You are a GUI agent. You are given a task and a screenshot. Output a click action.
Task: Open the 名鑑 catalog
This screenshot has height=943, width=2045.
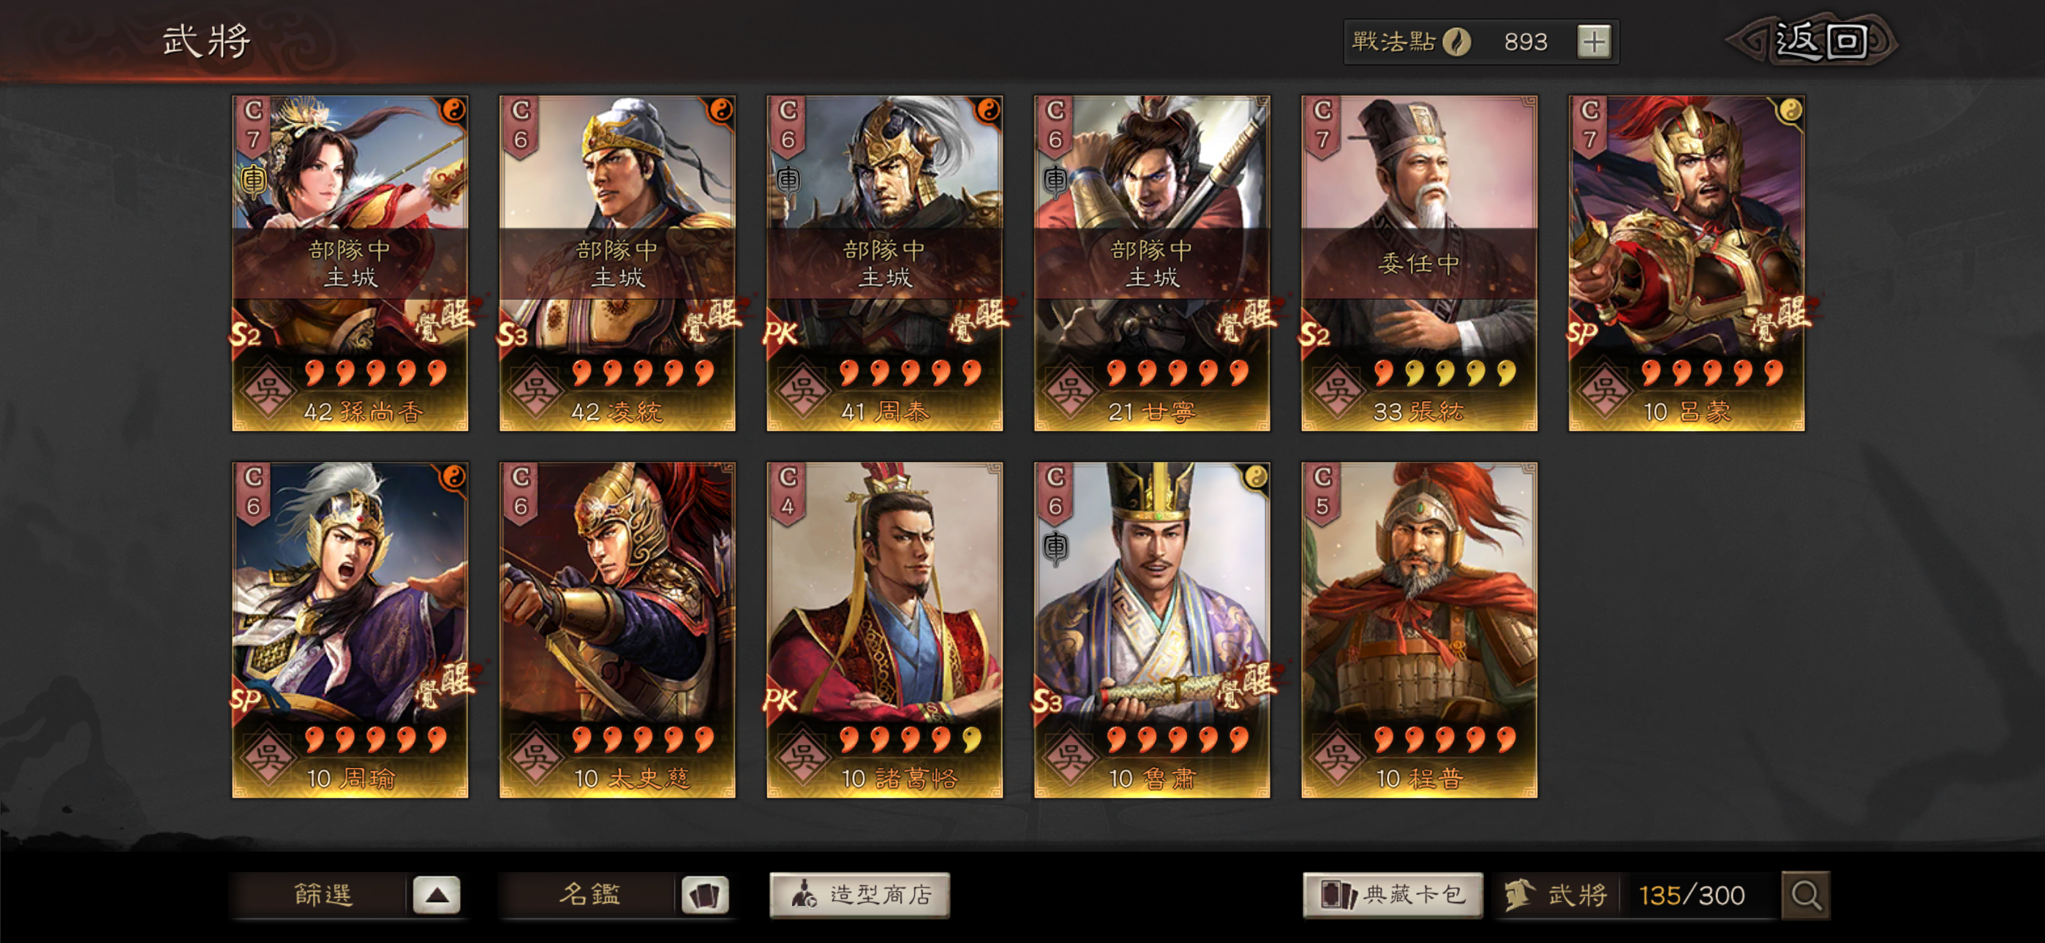click(x=589, y=895)
